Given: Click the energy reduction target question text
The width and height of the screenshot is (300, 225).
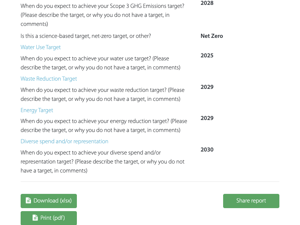Looking at the screenshot, I should 103,126.
